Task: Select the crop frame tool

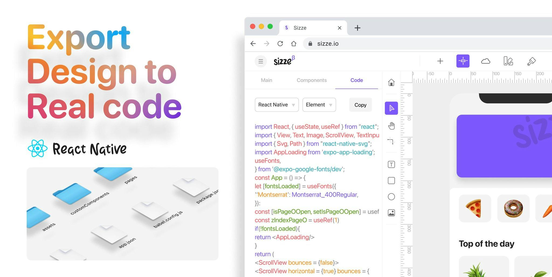Action: (x=391, y=141)
